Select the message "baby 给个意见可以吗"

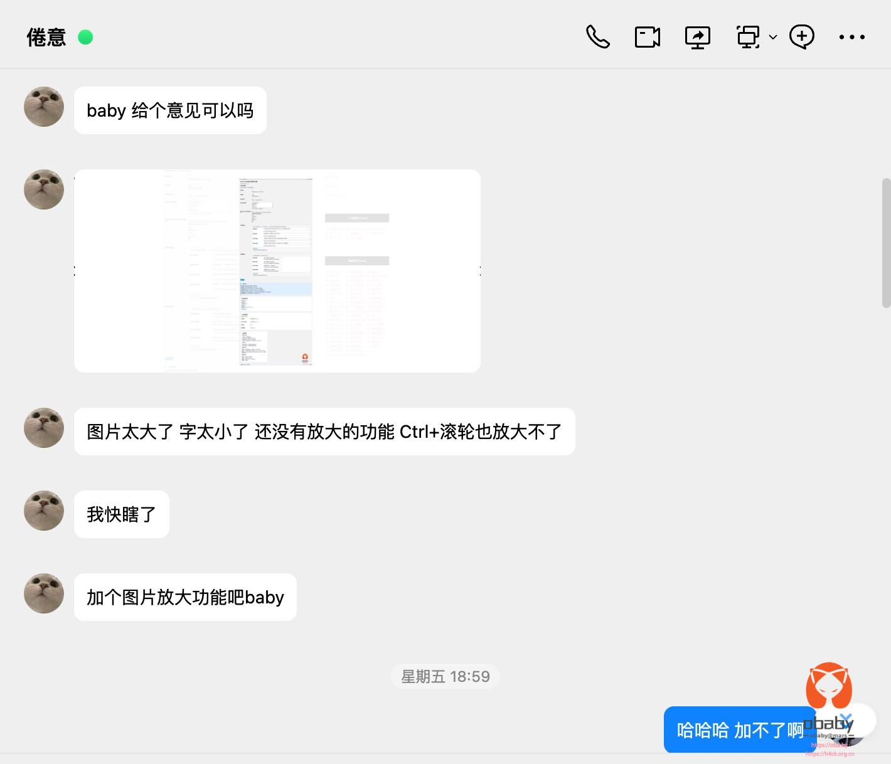tap(170, 110)
